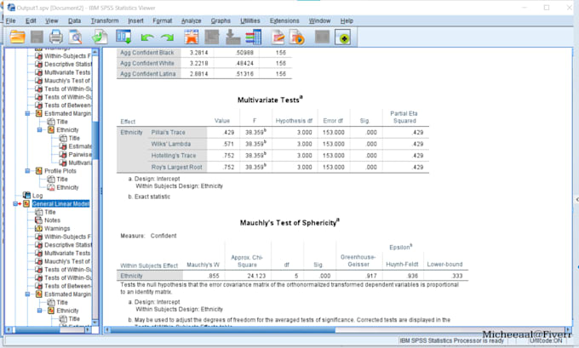The height and width of the screenshot is (348, 579).
Task: Select Warnings under the selected General Linear Model
Action: pyautogui.click(x=57, y=228)
